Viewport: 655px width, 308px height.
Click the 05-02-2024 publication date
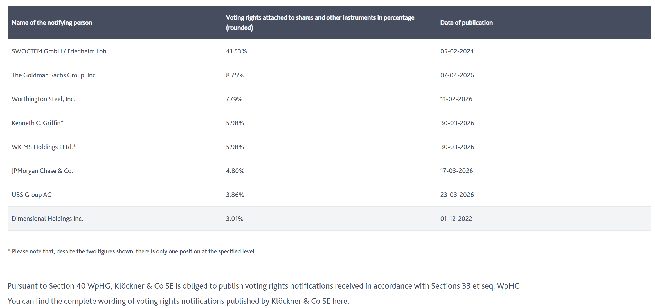[457, 51]
